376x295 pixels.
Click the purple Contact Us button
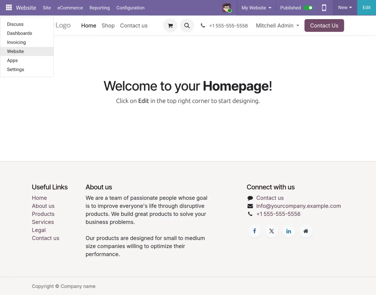pos(324,26)
